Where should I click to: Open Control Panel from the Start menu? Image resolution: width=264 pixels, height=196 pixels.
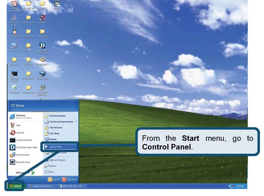click(60, 147)
